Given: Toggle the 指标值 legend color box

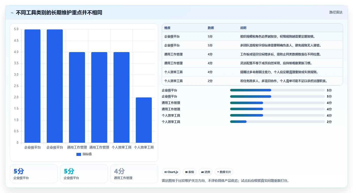Looking at the screenshot, I should point(79,154).
